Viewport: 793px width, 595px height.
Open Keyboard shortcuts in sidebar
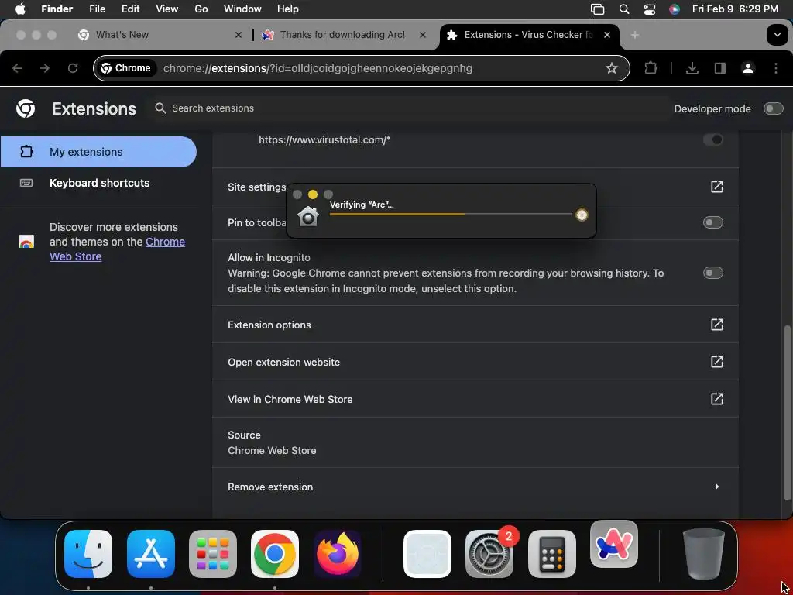click(98, 183)
